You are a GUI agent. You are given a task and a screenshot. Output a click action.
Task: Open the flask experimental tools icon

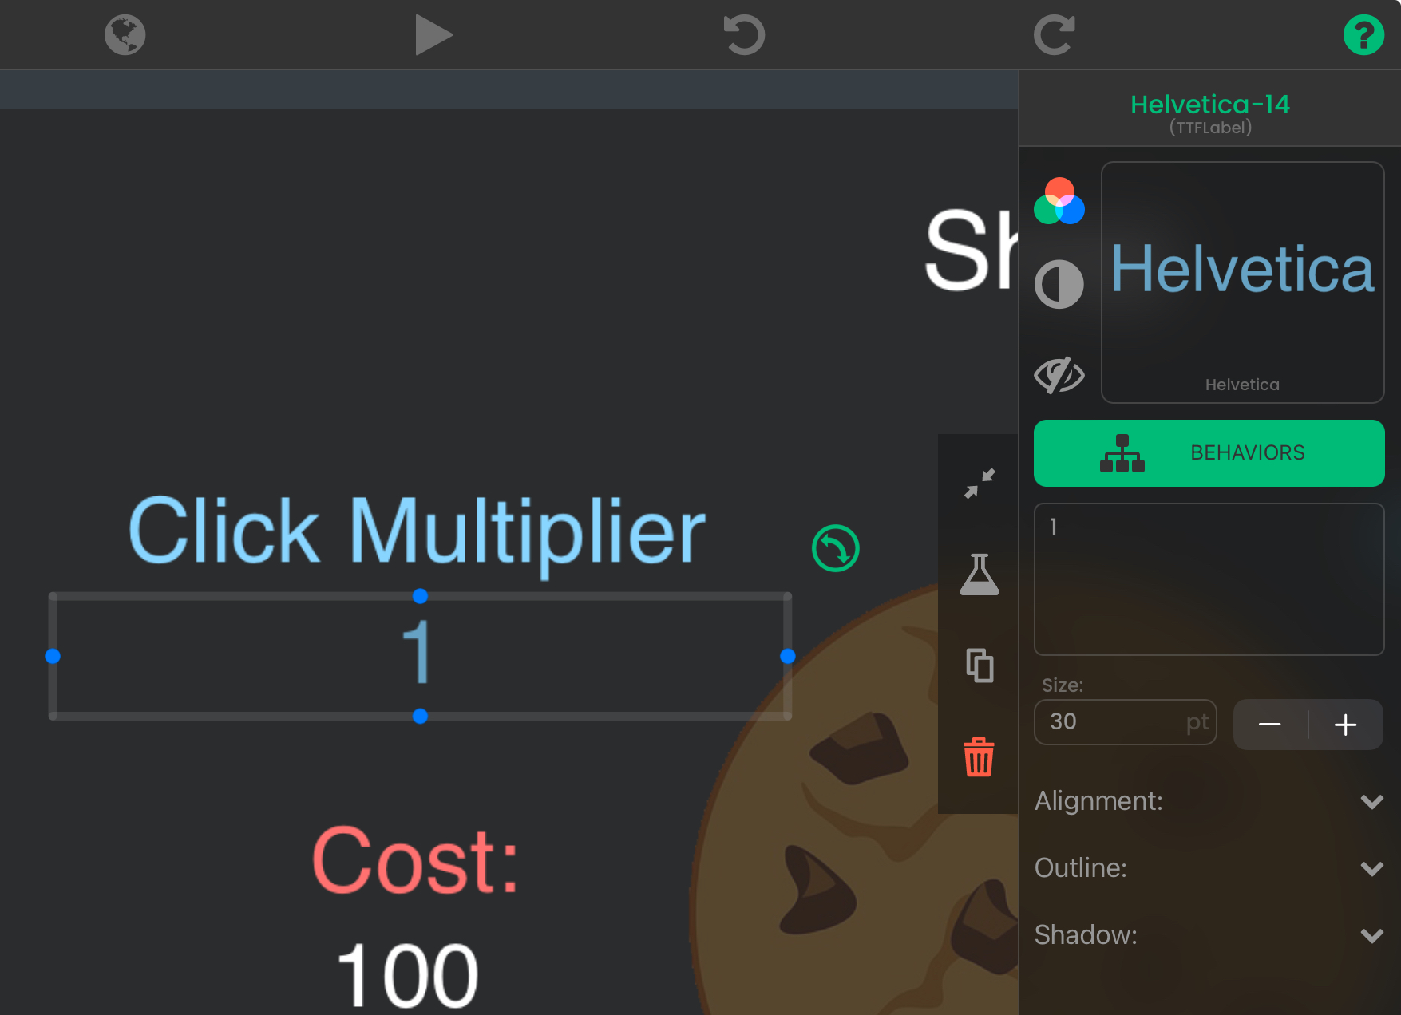point(980,575)
